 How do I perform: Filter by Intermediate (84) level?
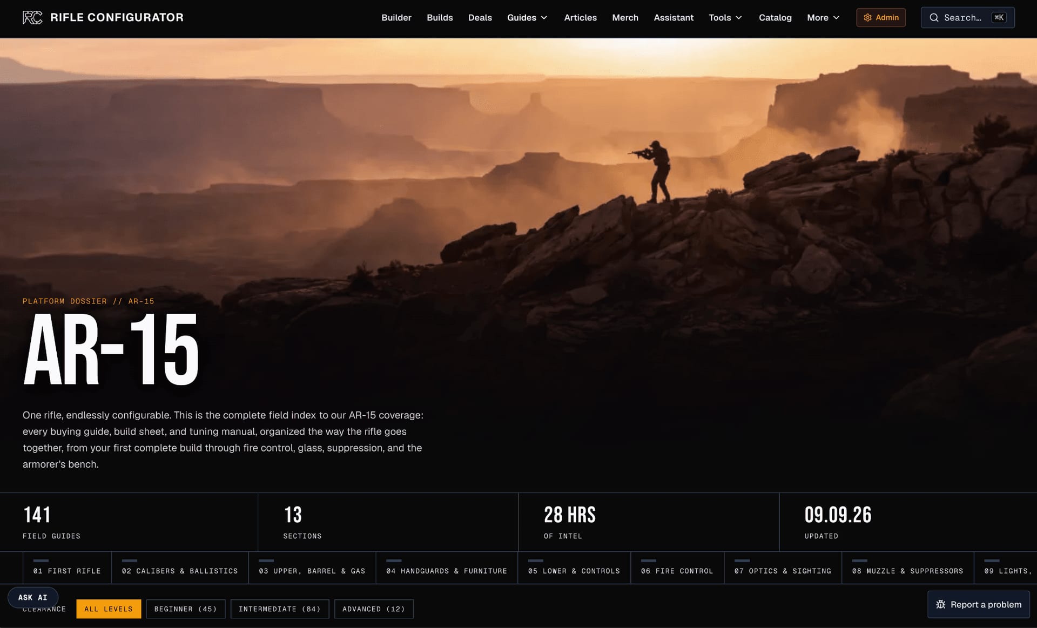(x=280, y=609)
